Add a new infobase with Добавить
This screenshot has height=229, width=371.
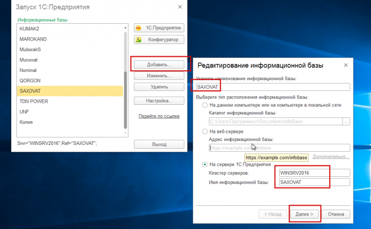point(159,65)
